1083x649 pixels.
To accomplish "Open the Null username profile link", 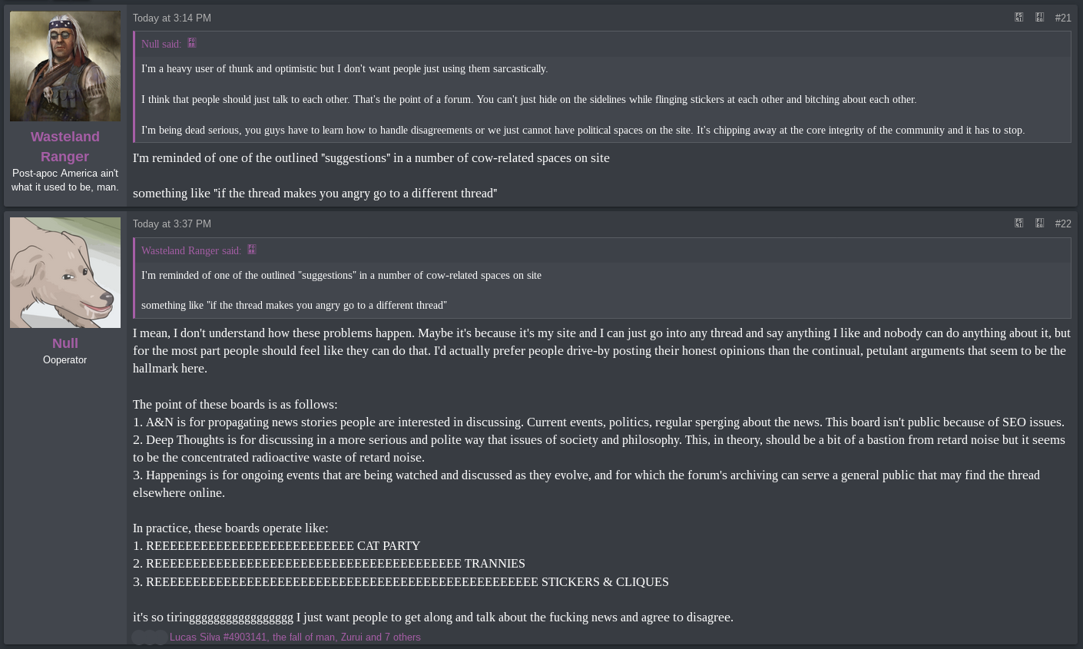I will [x=65, y=343].
